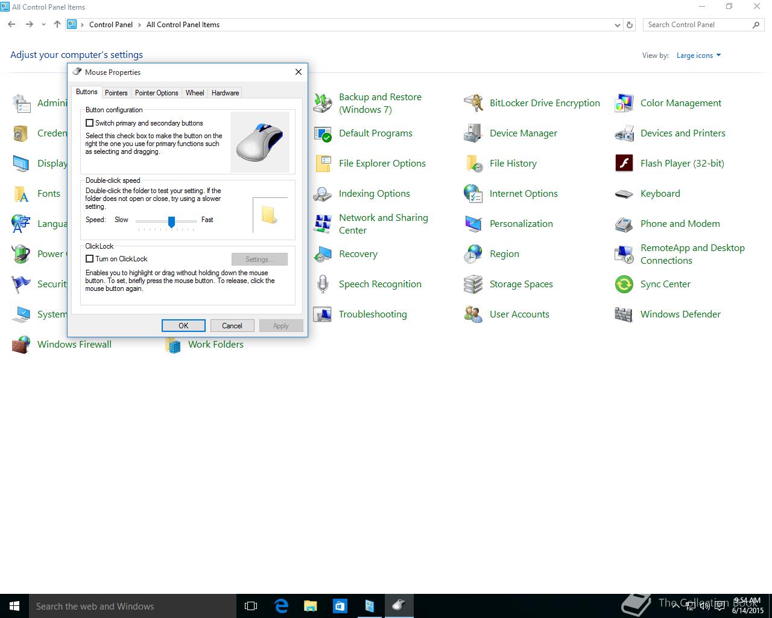Click the Windows Defender icon

624,314
